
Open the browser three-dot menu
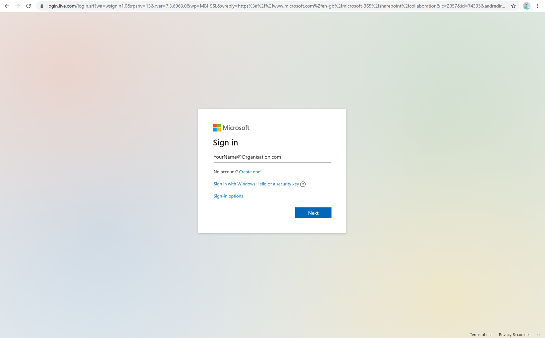click(x=538, y=6)
